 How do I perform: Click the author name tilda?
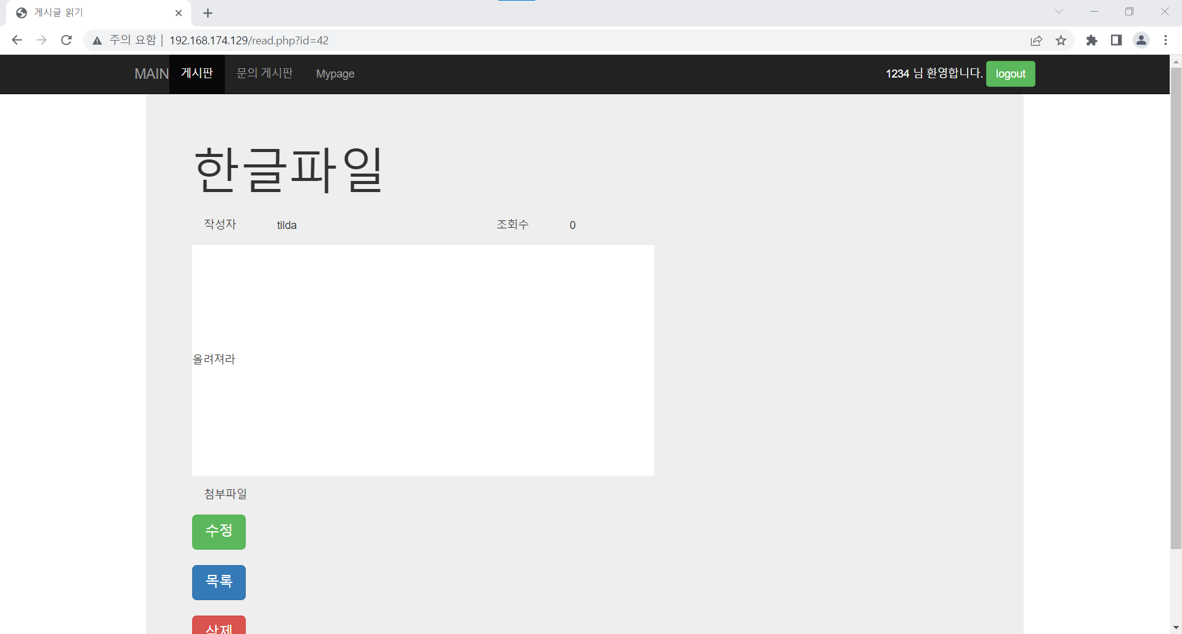click(286, 225)
